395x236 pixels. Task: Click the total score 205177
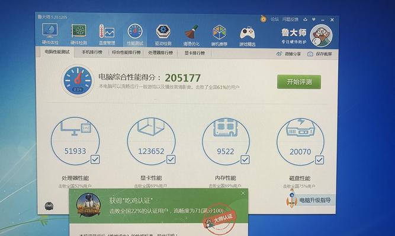click(182, 78)
